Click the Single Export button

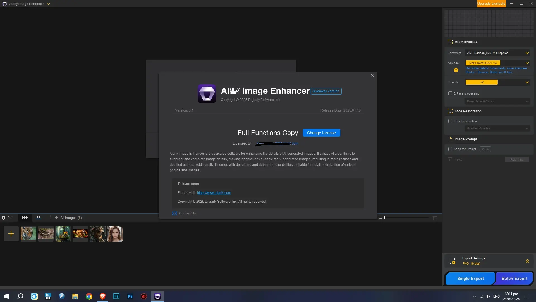pos(470,279)
